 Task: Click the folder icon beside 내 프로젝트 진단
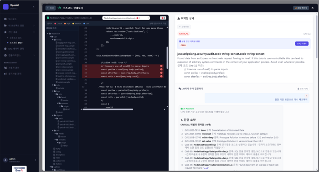click(x=5, y=26)
